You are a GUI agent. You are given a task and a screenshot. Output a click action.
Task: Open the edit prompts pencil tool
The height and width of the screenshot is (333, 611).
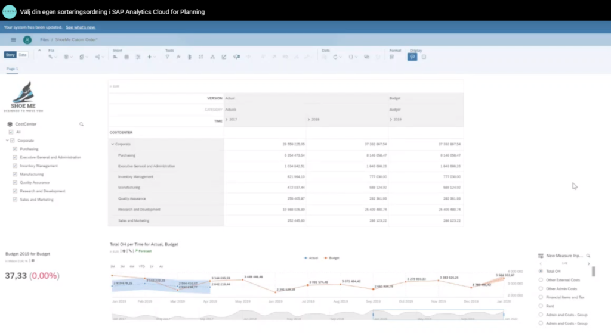[224, 57]
